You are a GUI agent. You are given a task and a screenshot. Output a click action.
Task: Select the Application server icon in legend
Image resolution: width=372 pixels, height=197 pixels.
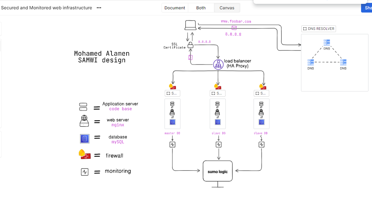click(83, 106)
